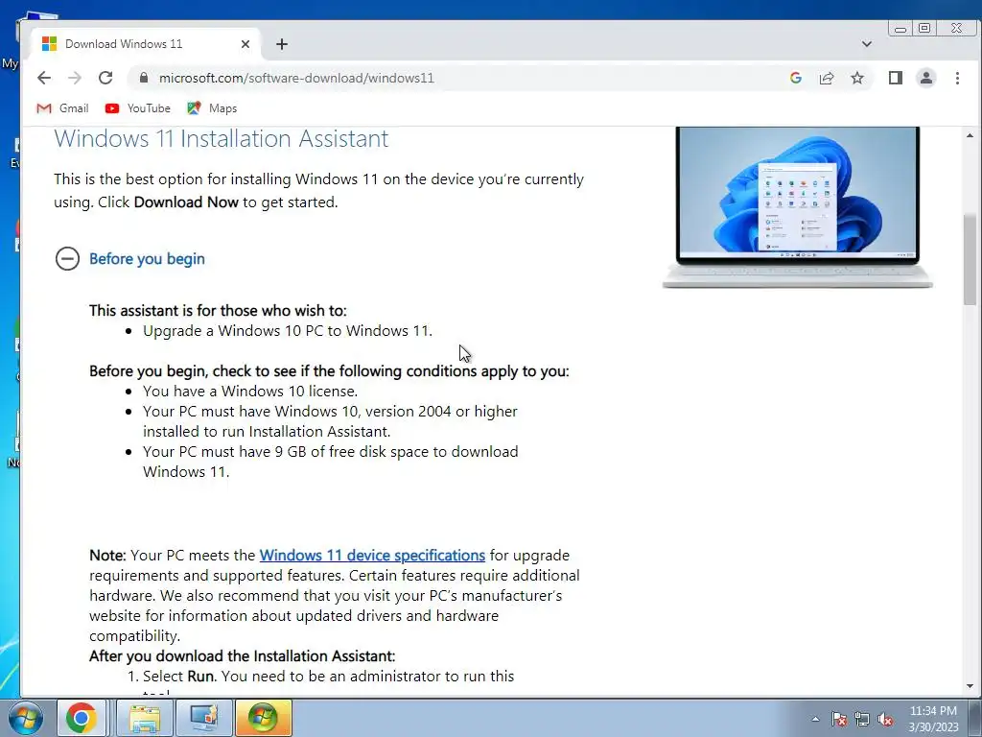
Task: Click the text 'Upgrade a Windows 10 PC to Windows 11.'
Action: click(288, 331)
